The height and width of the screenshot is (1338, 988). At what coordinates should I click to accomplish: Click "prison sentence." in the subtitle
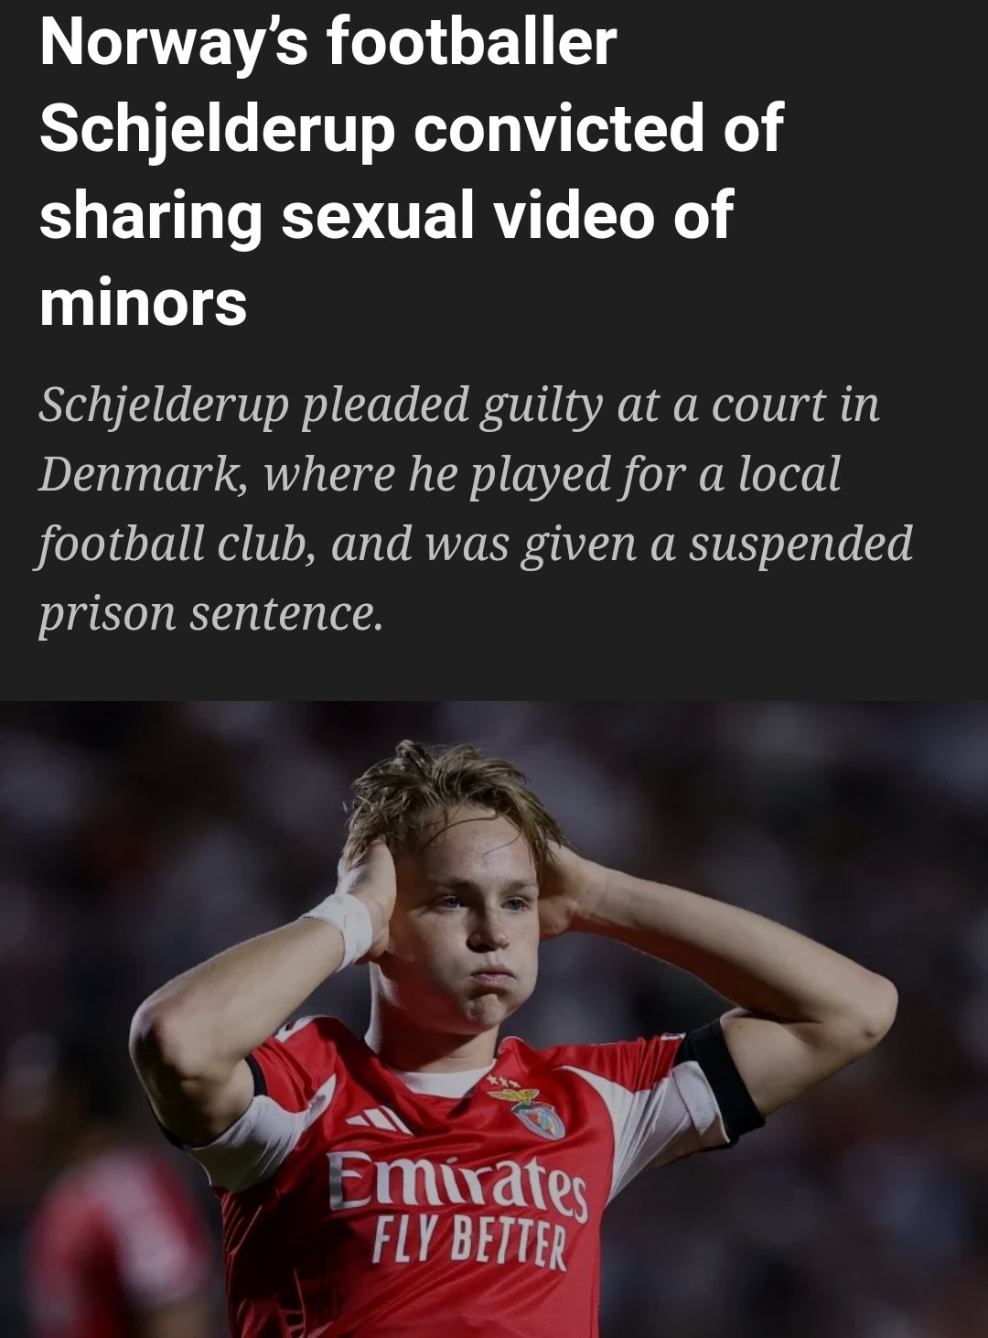pyautogui.click(x=209, y=613)
